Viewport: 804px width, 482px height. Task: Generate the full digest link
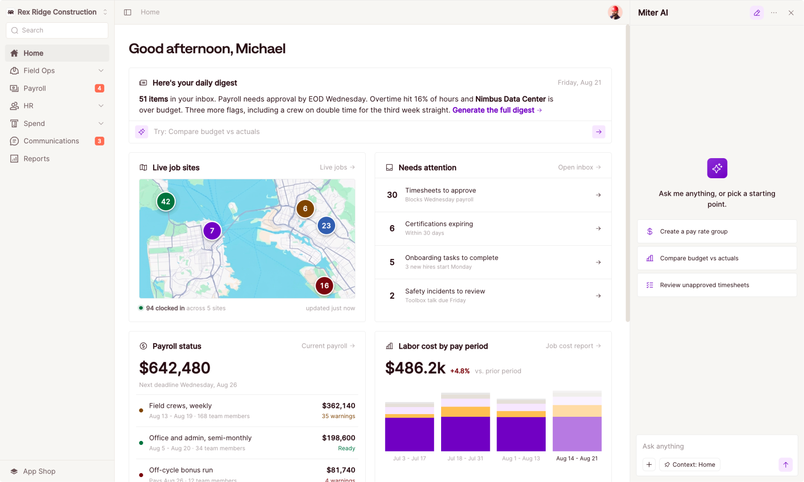pyautogui.click(x=497, y=110)
